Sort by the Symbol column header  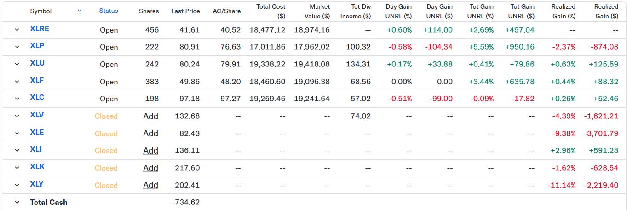41,11
